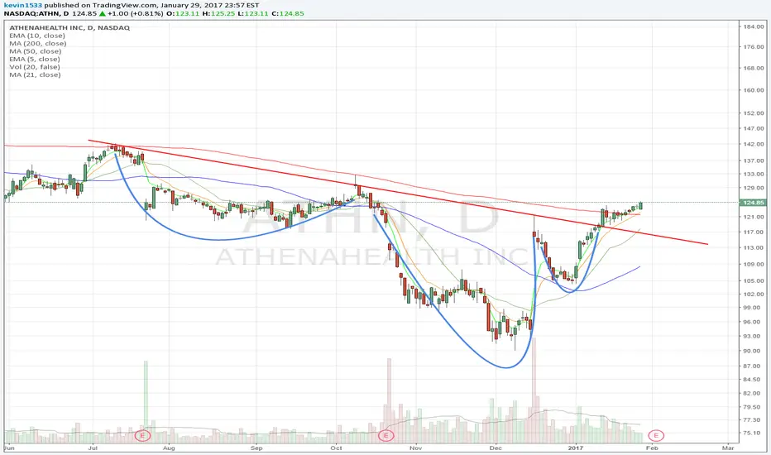Image resolution: width=771 pixels, height=455 pixels.
Task: Click the green up-triangle price change indicator
Action: (x=103, y=13)
